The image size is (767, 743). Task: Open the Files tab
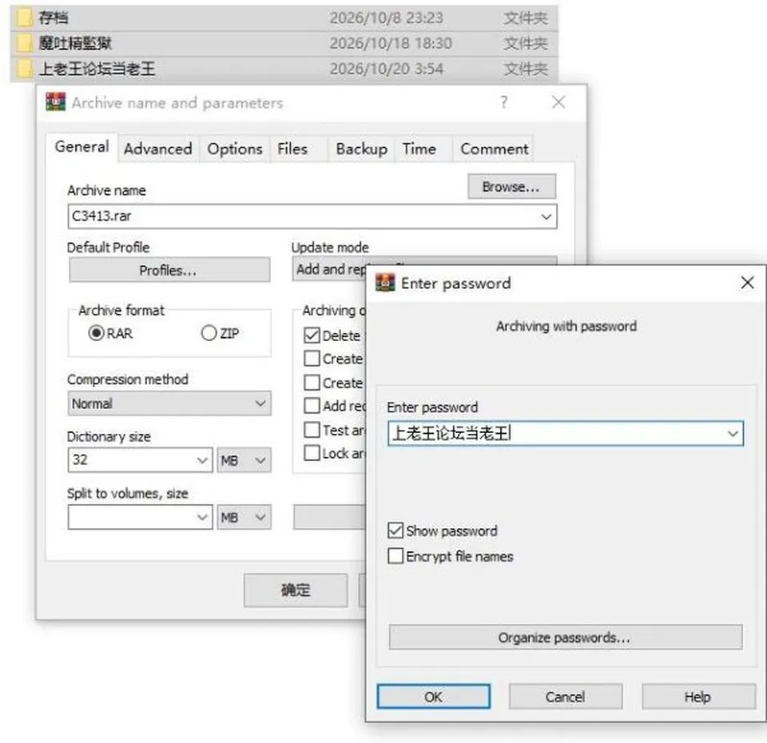point(292,149)
